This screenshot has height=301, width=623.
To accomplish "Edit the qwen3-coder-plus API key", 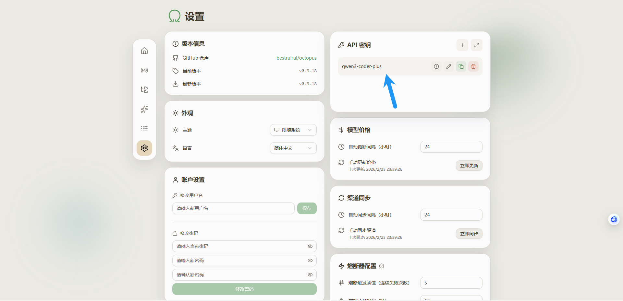I will (x=448, y=66).
